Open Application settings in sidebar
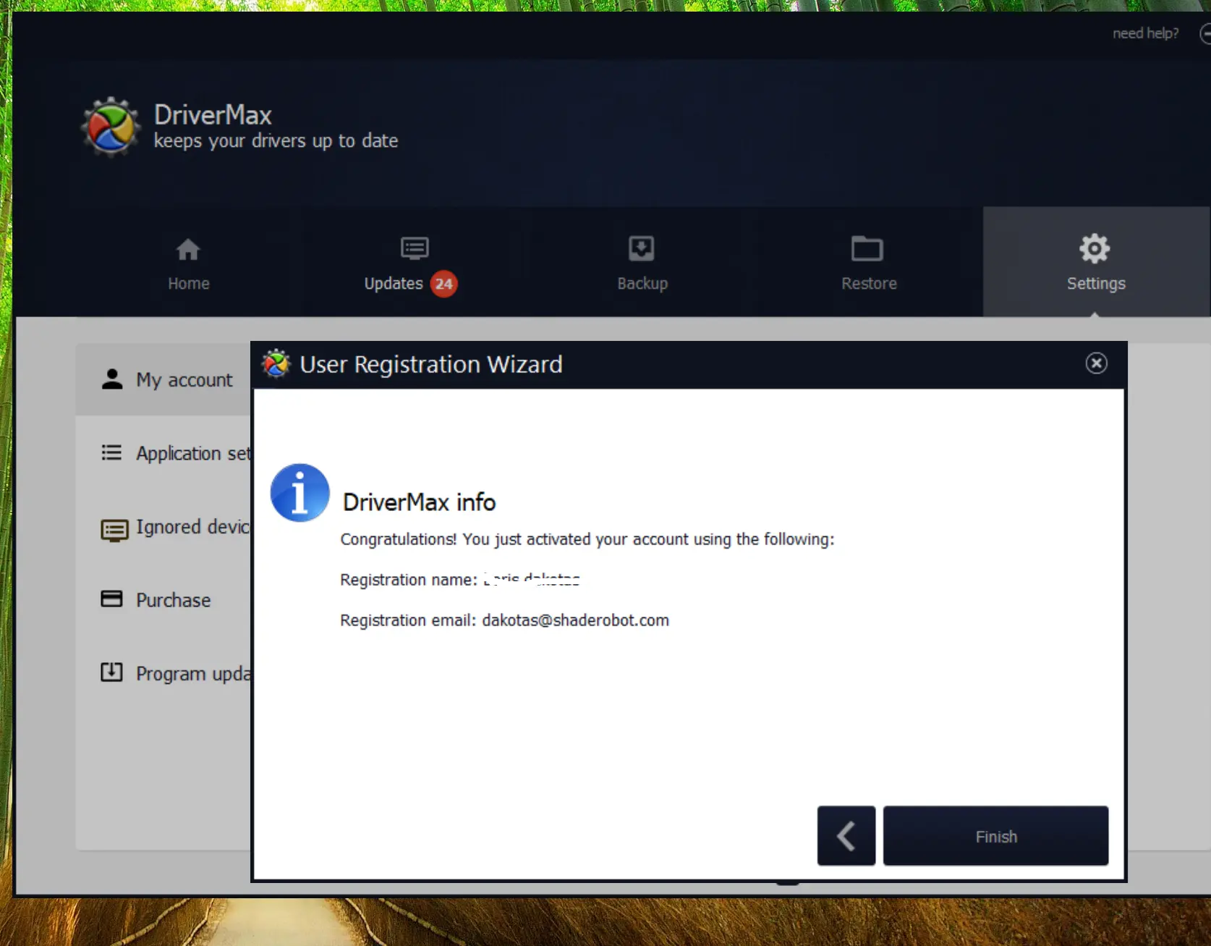This screenshot has width=1211, height=946. tap(163, 453)
